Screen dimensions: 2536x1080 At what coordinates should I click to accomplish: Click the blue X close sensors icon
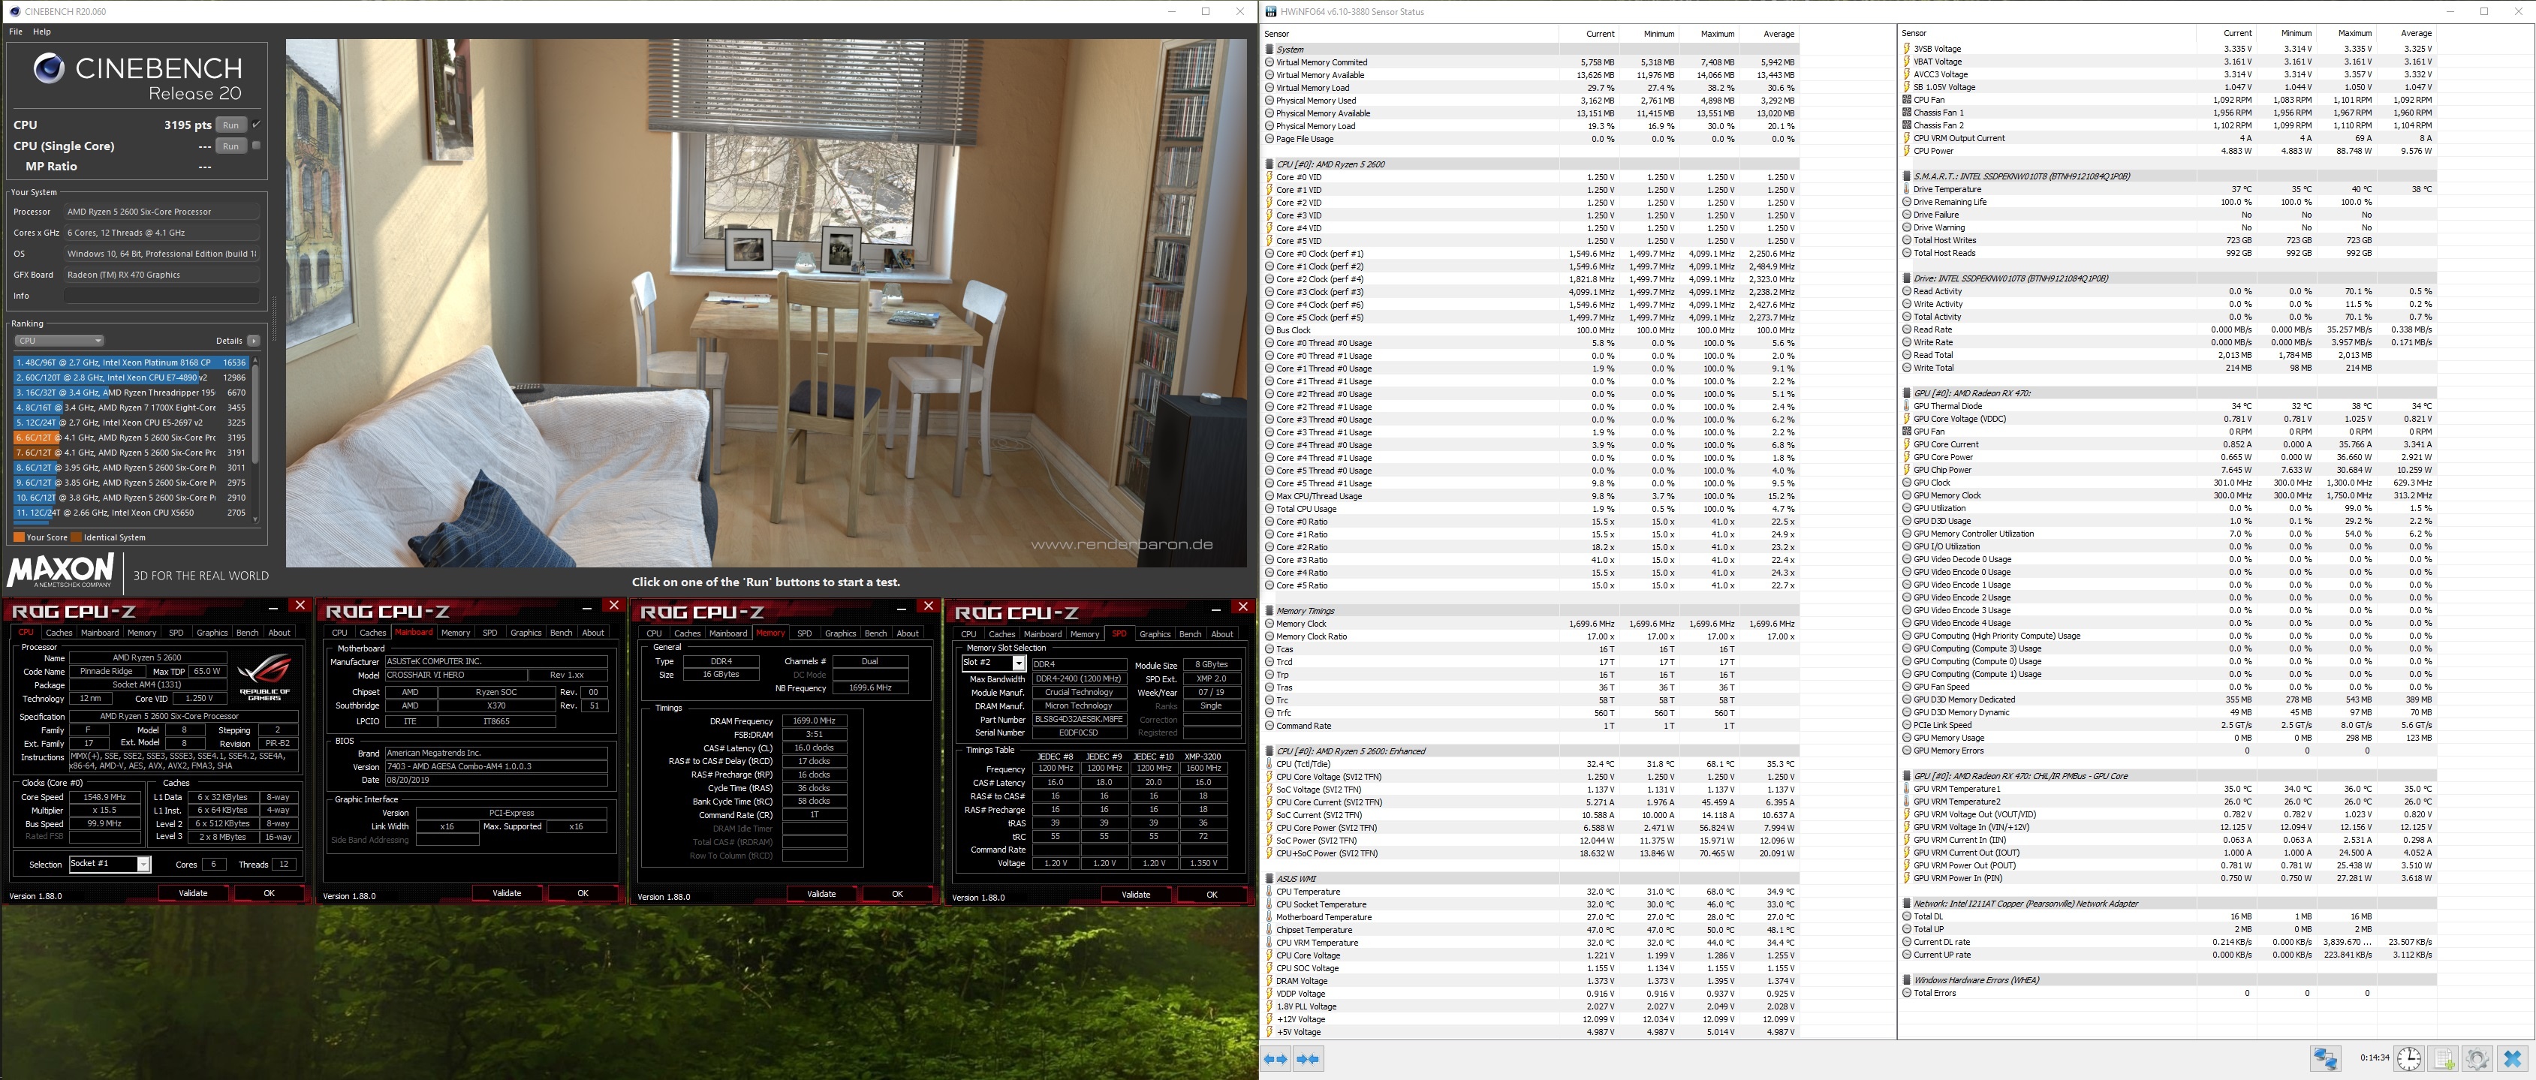(x=2513, y=1058)
